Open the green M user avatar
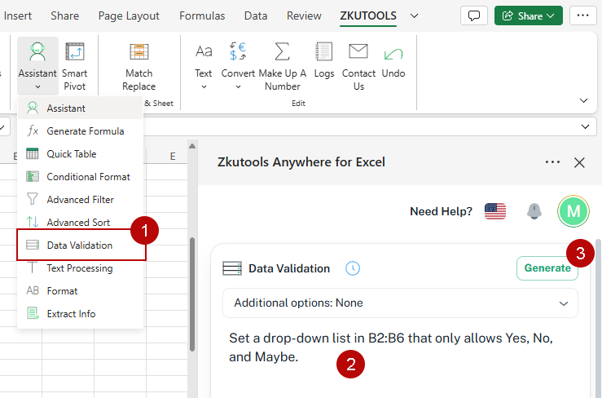602x398 pixels. click(x=573, y=211)
